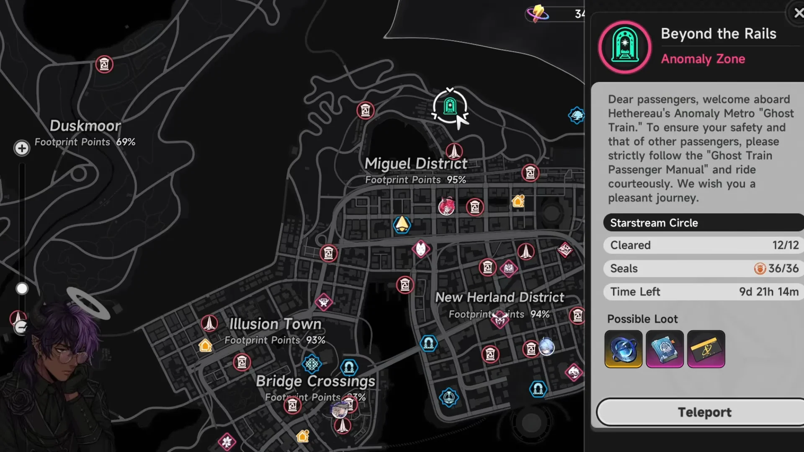Click the Anomaly Zone emblem in panel header

pyautogui.click(x=624, y=47)
